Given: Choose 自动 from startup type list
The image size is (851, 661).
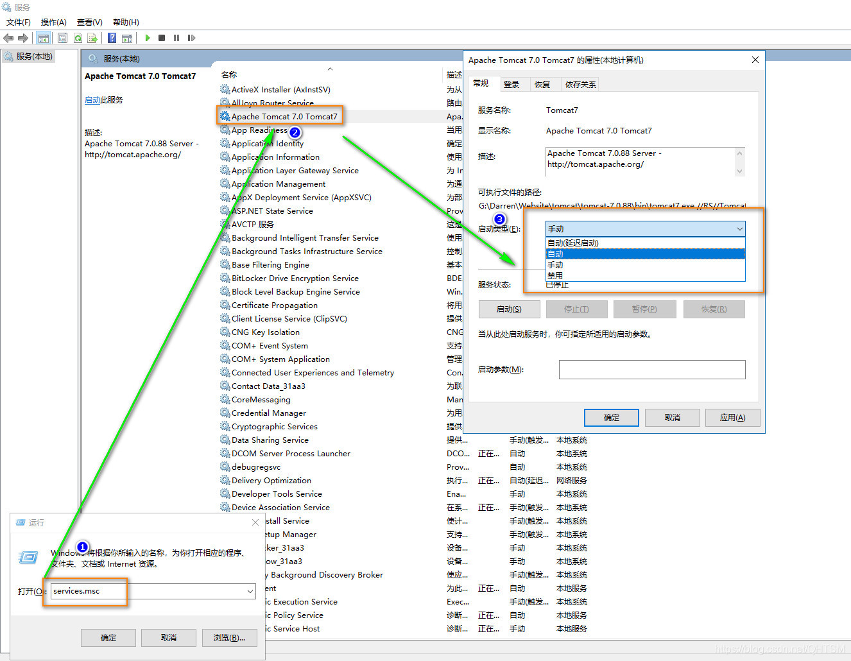Looking at the screenshot, I should (646, 253).
